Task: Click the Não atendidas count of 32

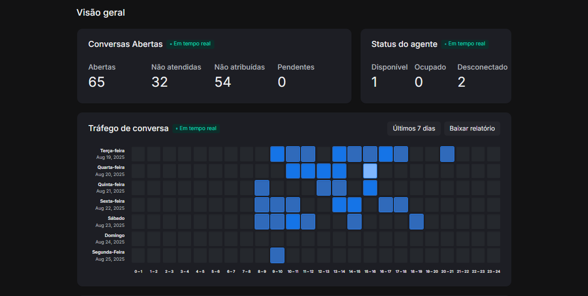Action: pyautogui.click(x=160, y=82)
